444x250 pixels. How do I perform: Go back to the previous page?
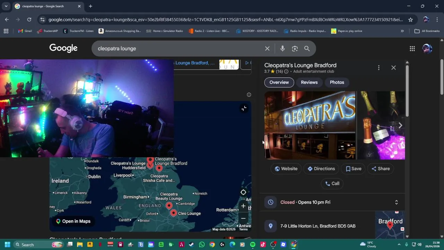(x=7, y=19)
